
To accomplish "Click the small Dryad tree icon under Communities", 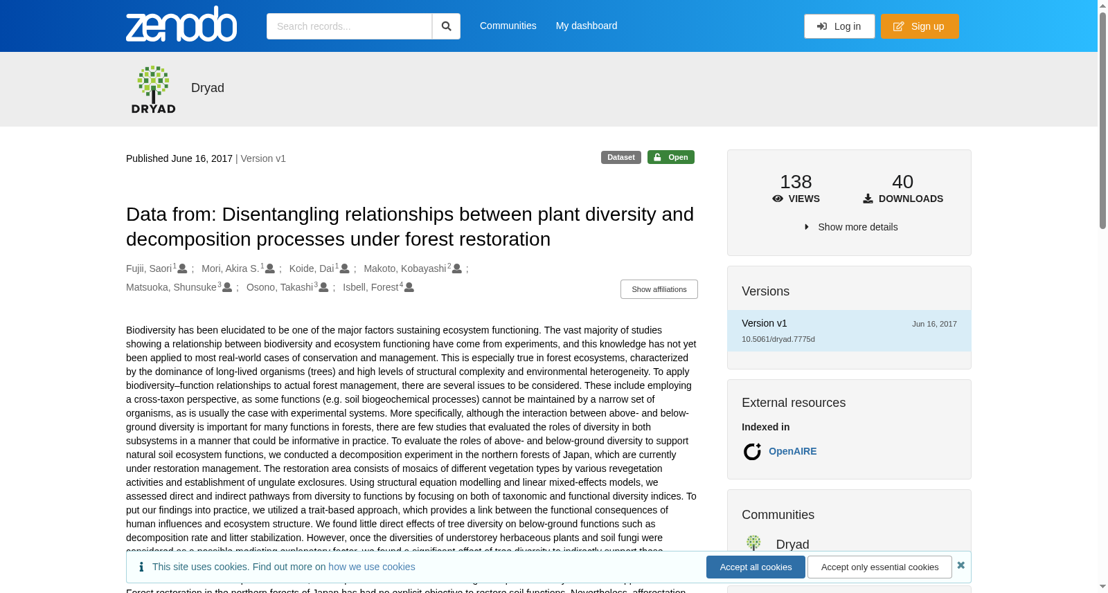I will [x=753, y=543].
